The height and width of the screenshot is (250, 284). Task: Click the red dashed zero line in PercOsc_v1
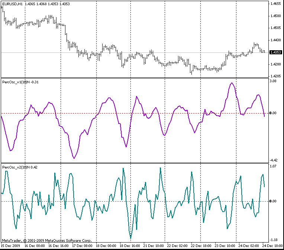[x=135, y=113]
